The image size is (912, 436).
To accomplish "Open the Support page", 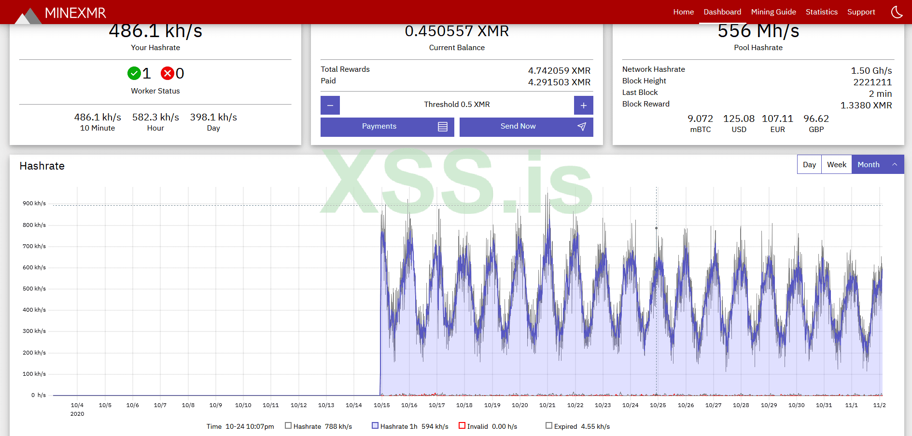I will (861, 12).
